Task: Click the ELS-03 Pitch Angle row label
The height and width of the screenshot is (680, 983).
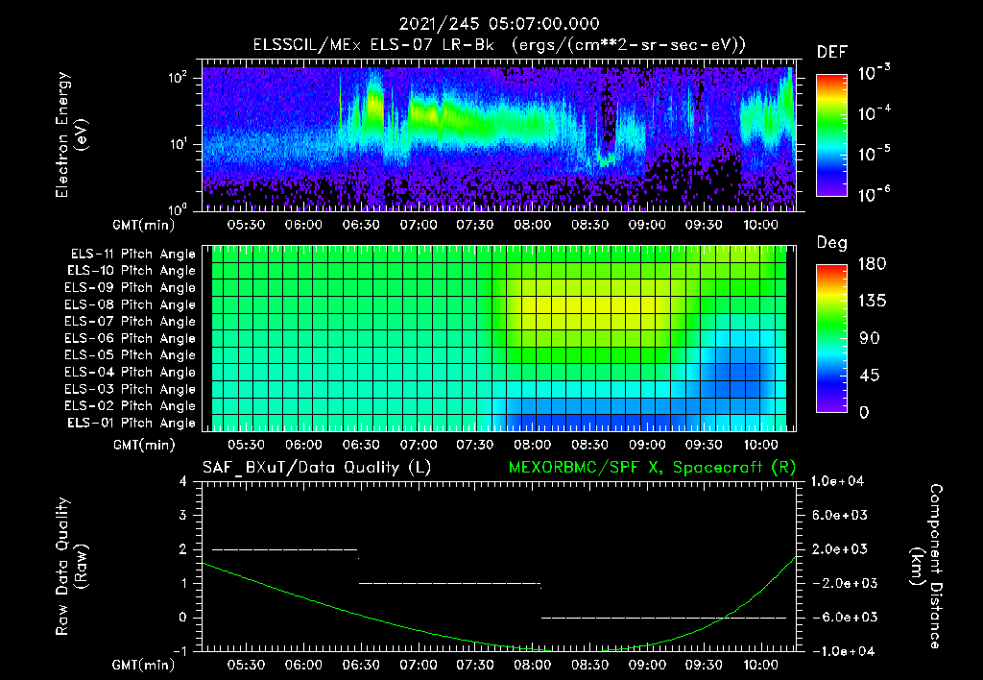Action: click(131, 390)
